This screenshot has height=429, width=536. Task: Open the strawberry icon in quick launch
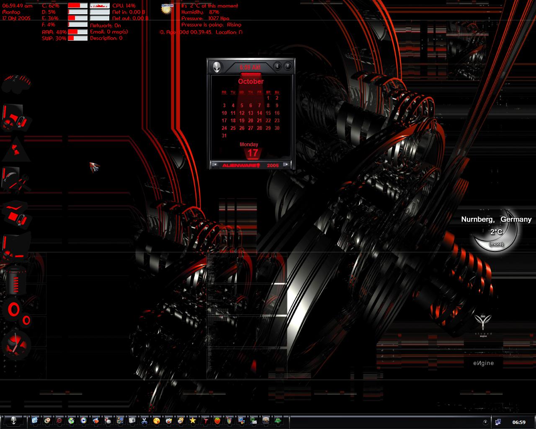[x=217, y=421]
